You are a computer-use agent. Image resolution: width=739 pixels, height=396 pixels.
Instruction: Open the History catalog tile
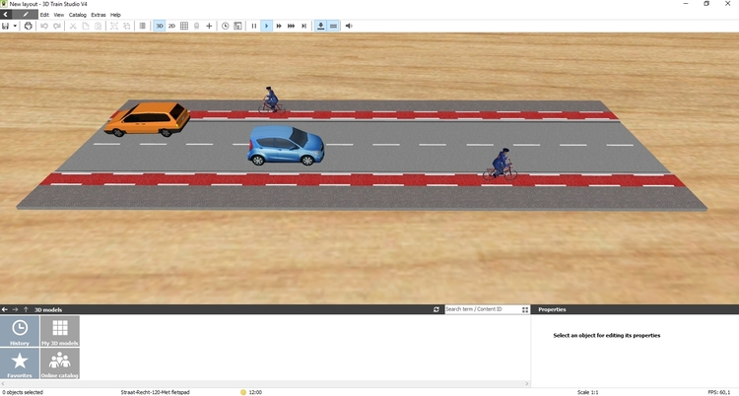20,331
